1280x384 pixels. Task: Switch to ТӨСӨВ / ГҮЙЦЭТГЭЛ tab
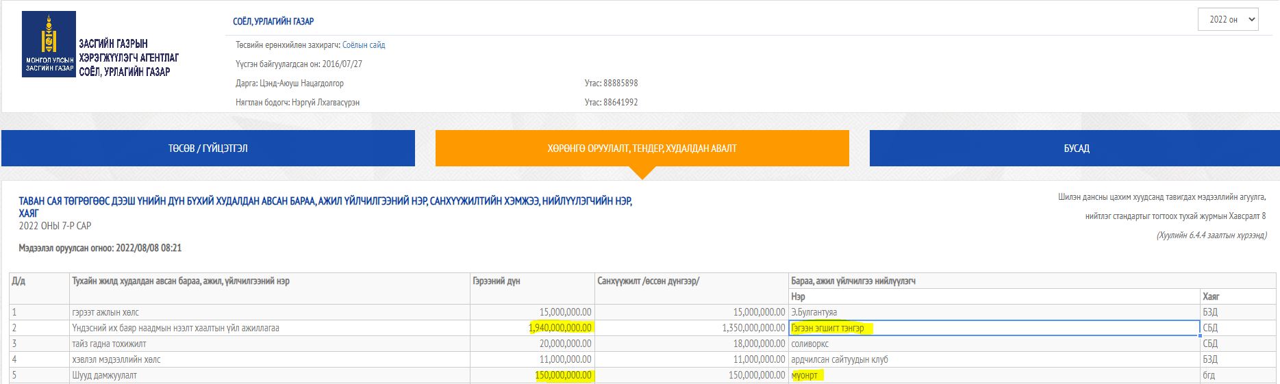point(208,149)
